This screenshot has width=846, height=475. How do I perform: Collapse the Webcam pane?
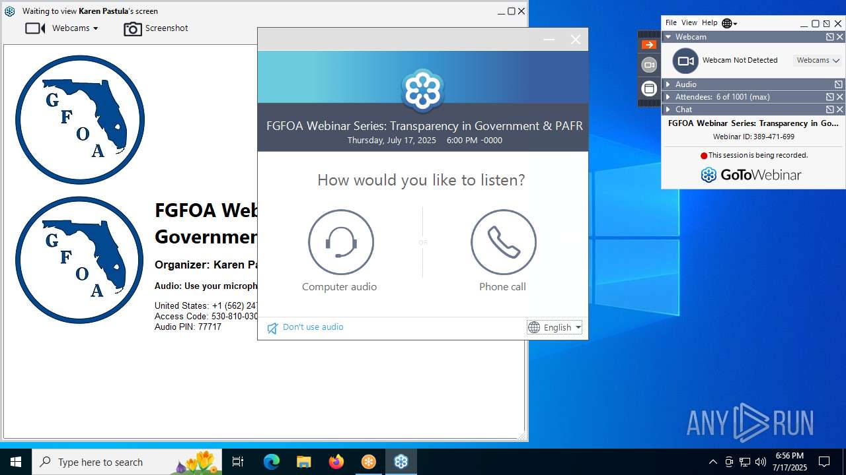tap(668, 37)
